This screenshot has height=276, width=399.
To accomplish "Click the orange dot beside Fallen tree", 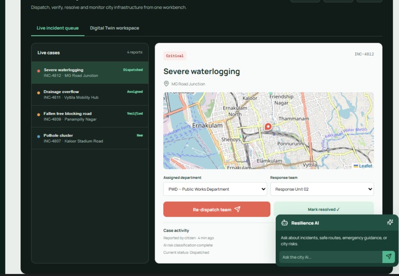I will [39, 115].
